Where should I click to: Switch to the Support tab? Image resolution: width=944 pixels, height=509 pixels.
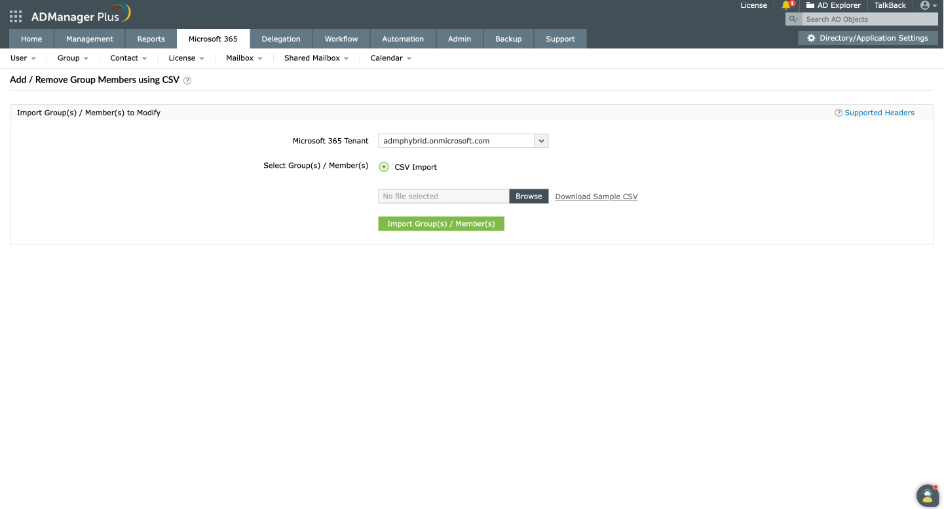tap(560, 39)
